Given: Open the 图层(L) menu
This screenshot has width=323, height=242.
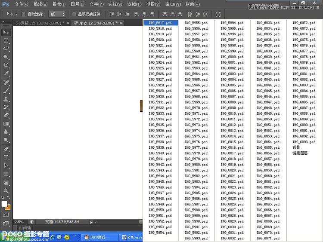Looking at the screenshot, I should (x=78, y=4).
